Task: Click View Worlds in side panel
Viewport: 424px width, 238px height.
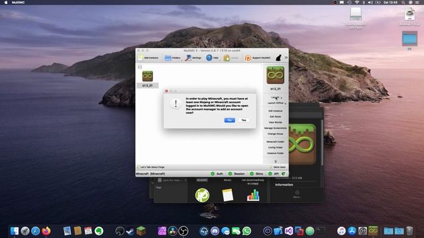Action: click(276, 122)
